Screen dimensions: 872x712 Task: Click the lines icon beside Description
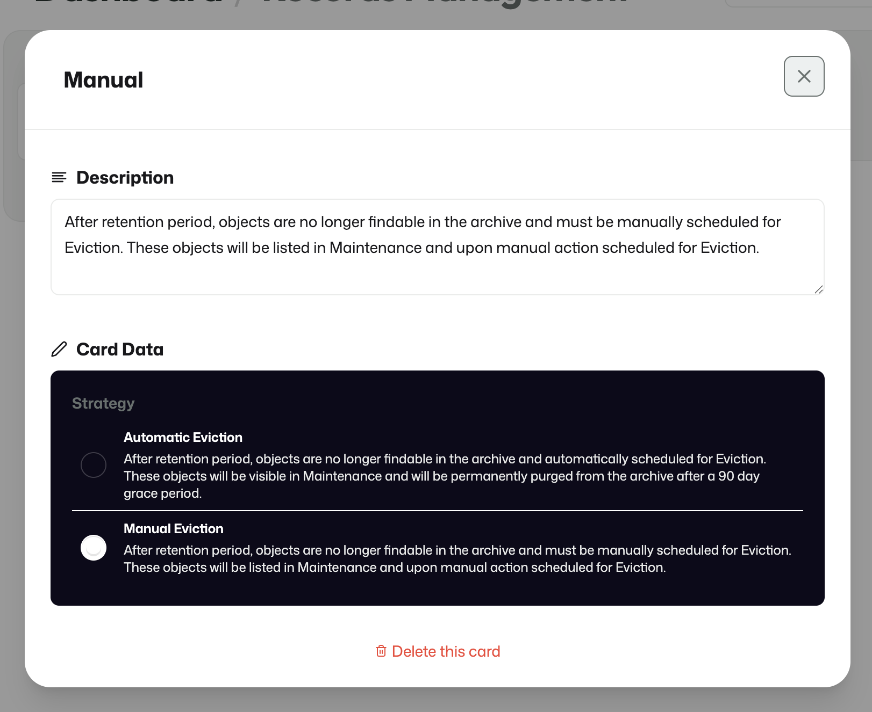[59, 177]
